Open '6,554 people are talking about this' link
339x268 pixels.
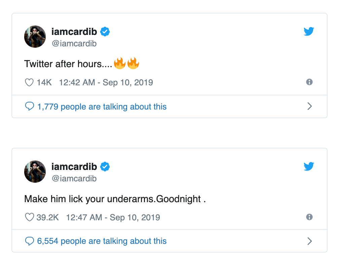[x=102, y=241]
